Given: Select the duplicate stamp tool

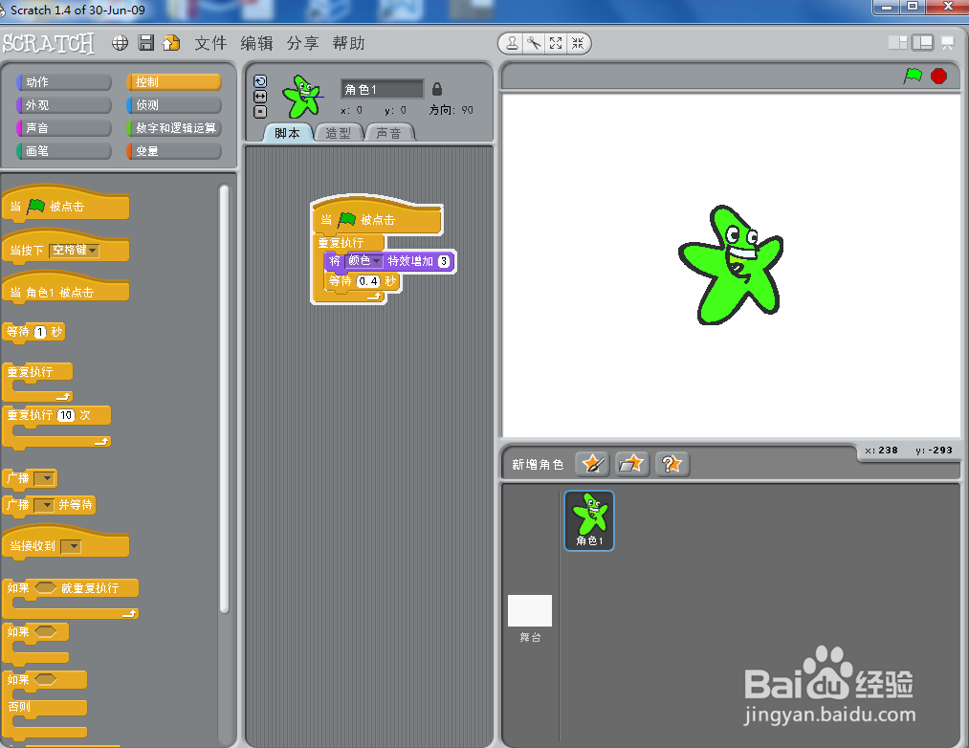Looking at the screenshot, I should [513, 43].
